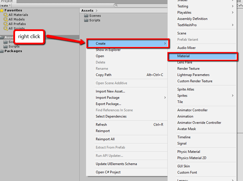Click the Scenes folder icon in Assets pane

tap(86, 16)
